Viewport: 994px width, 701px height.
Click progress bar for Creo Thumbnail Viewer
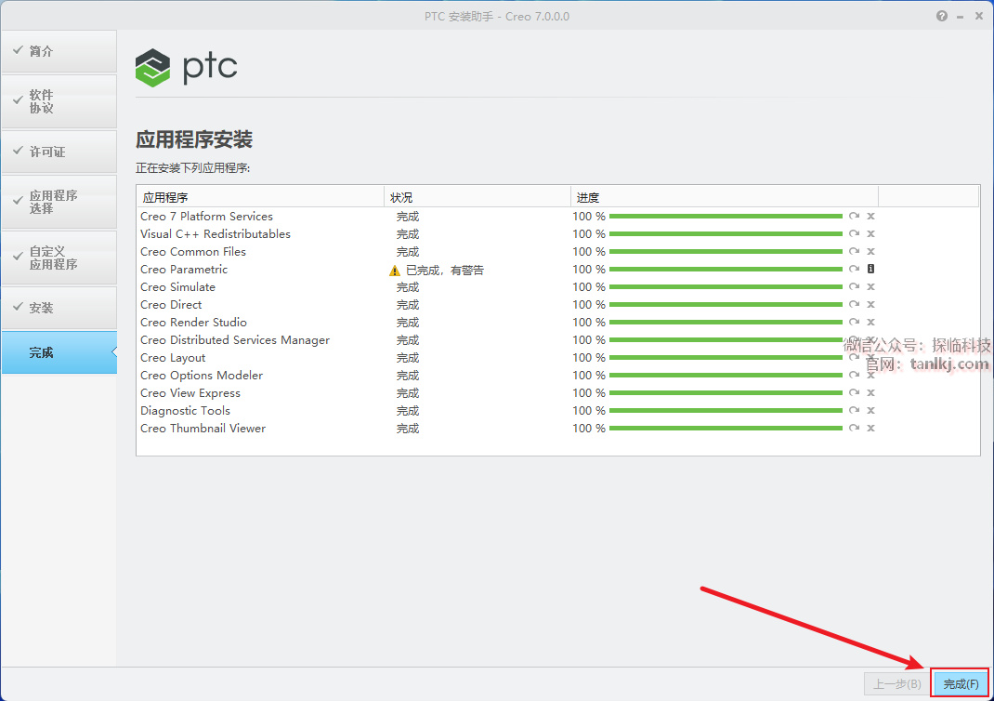click(726, 429)
